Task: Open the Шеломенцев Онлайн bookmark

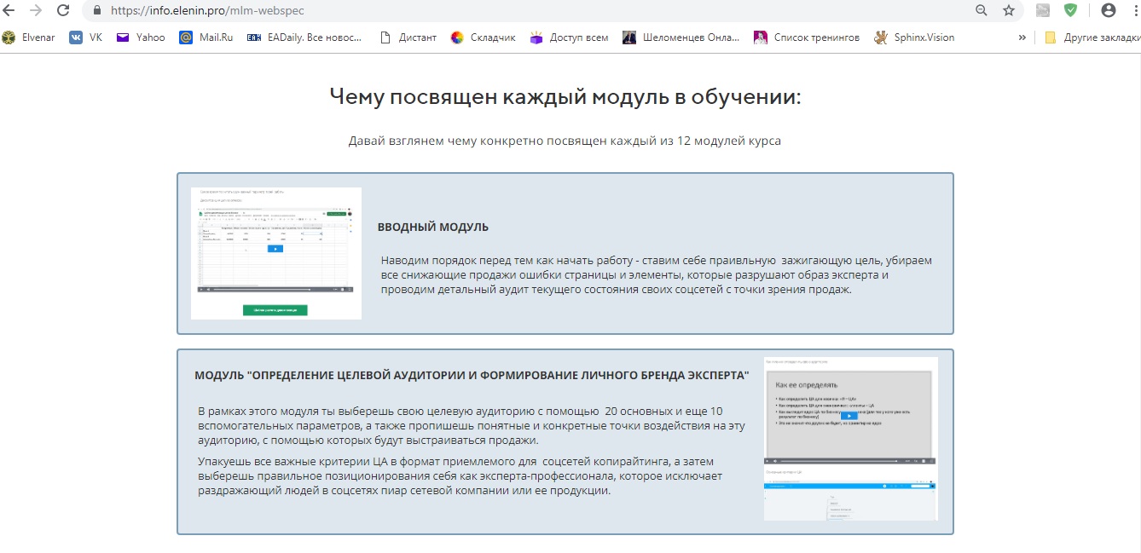Action: coord(681,37)
